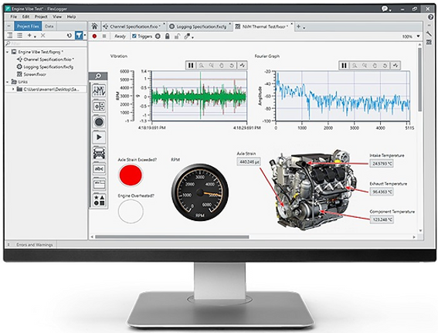This screenshot has height=333, width=438.
Task: Select the shapes drawing palette icon
Action: point(99,200)
